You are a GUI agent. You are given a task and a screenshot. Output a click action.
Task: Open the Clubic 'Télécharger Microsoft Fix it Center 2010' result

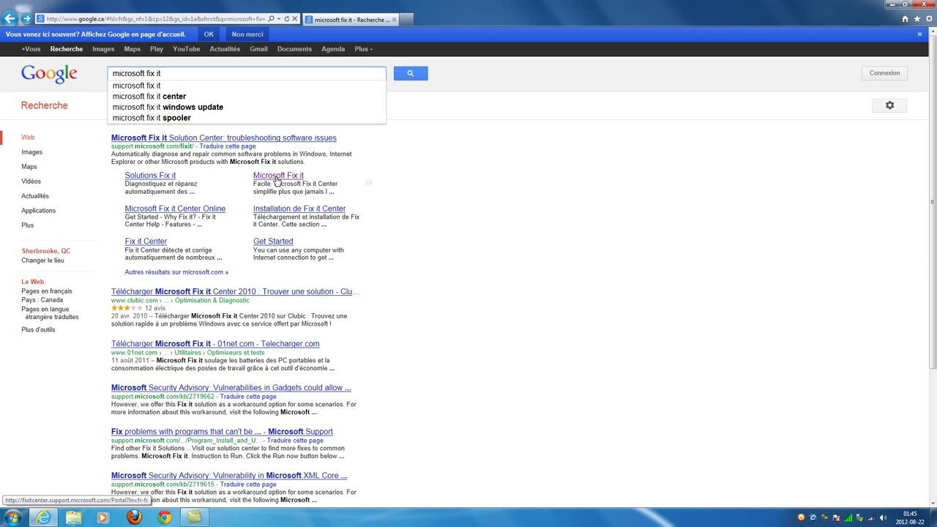235,291
